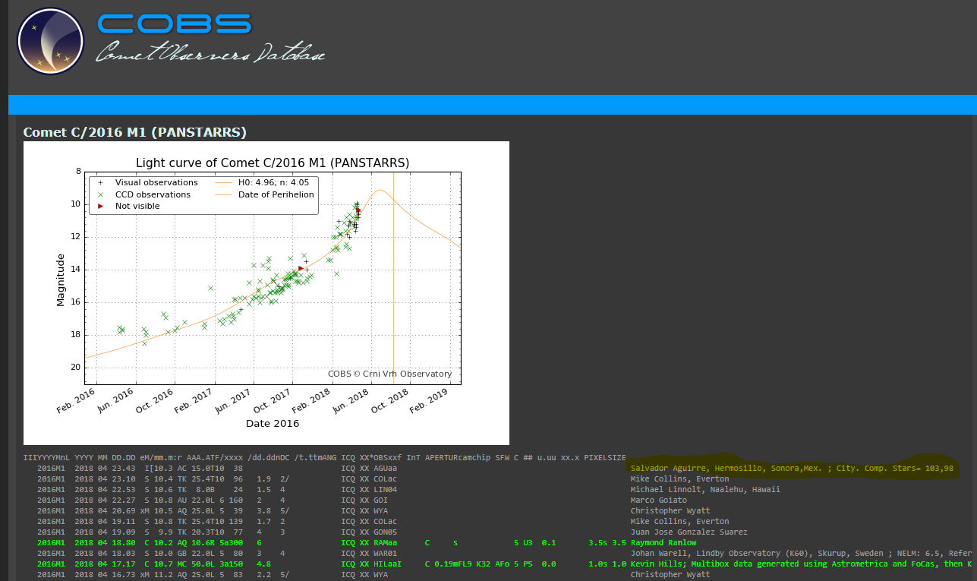This screenshot has height=581, width=977.
Task: Click the green Kevin Hills observation row
Action: [504, 564]
